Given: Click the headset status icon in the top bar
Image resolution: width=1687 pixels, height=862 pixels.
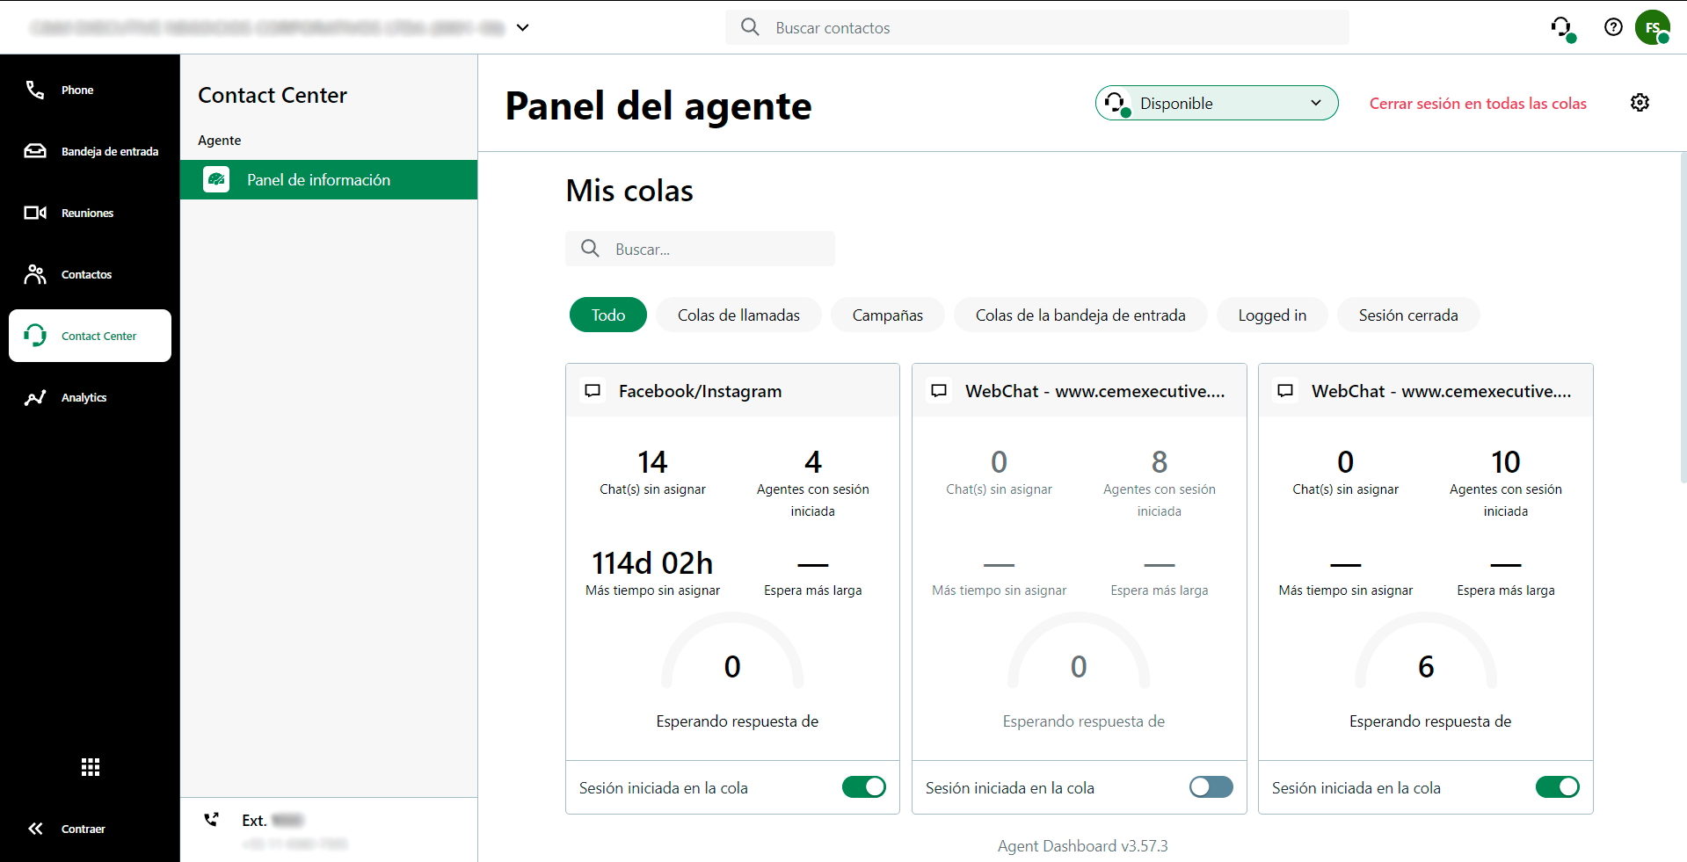Looking at the screenshot, I should tap(1563, 27).
